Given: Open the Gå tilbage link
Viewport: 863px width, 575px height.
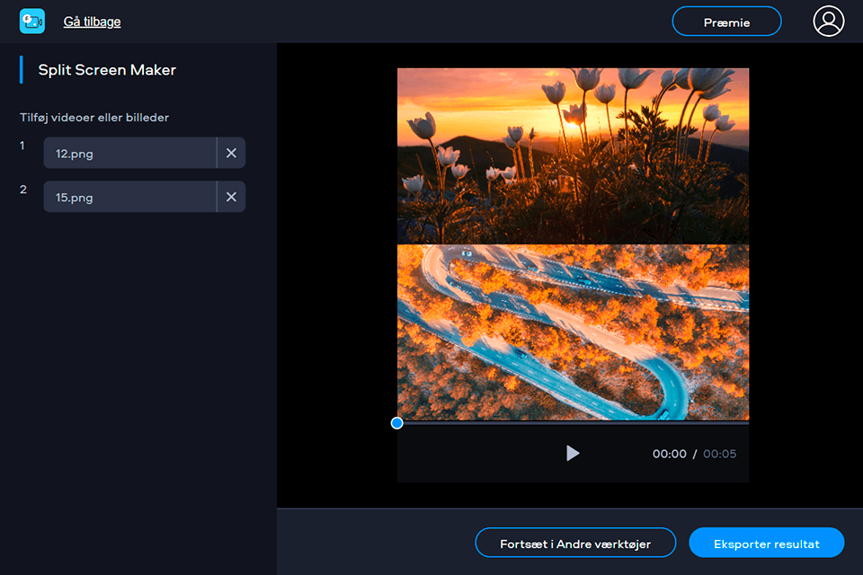Looking at the screenshot, I should pyautogui.click(x=91, y=21).
